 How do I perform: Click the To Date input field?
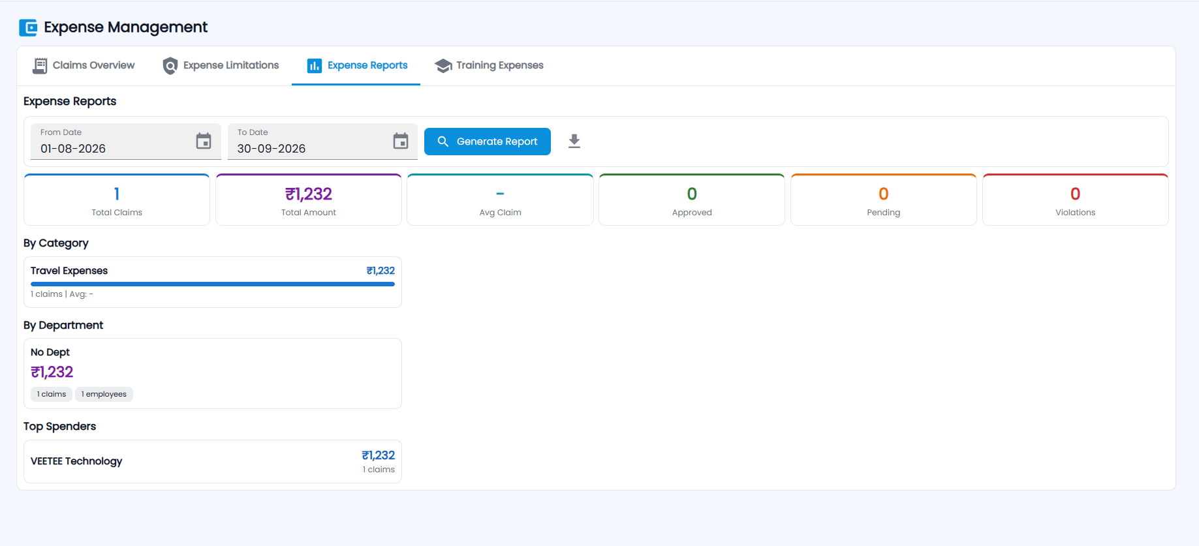pyautogui.click(x=322, y=142)
